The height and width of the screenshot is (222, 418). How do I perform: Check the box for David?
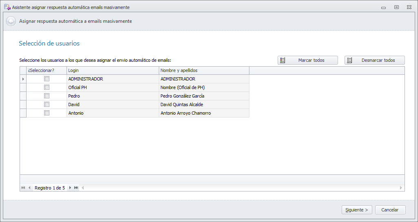(x=47, y=104)
